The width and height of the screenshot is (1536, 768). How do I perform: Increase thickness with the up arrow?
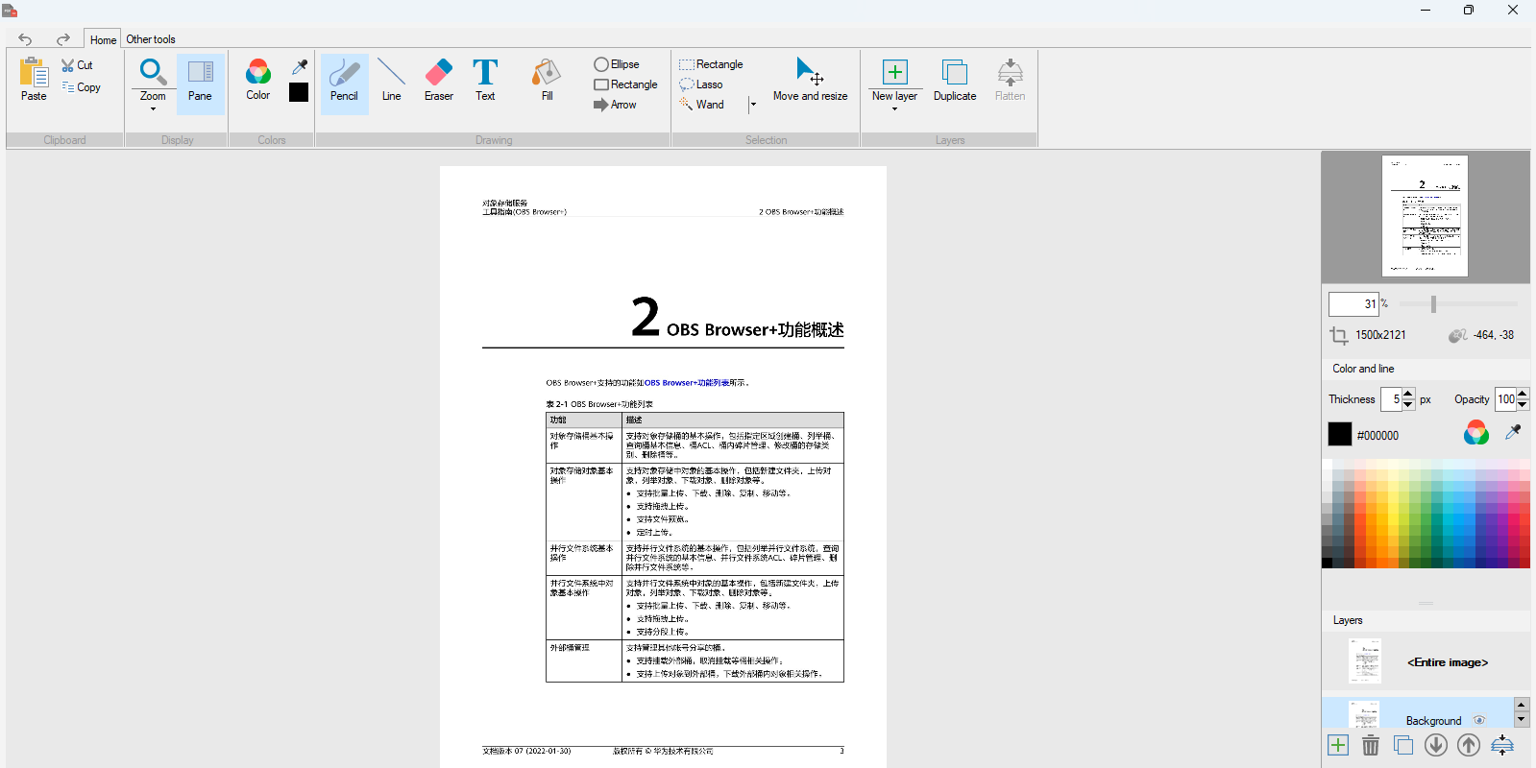[1408, 394]
